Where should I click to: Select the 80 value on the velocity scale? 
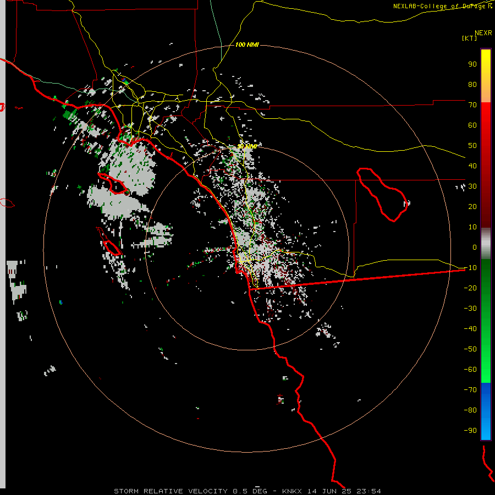(472, 84)
